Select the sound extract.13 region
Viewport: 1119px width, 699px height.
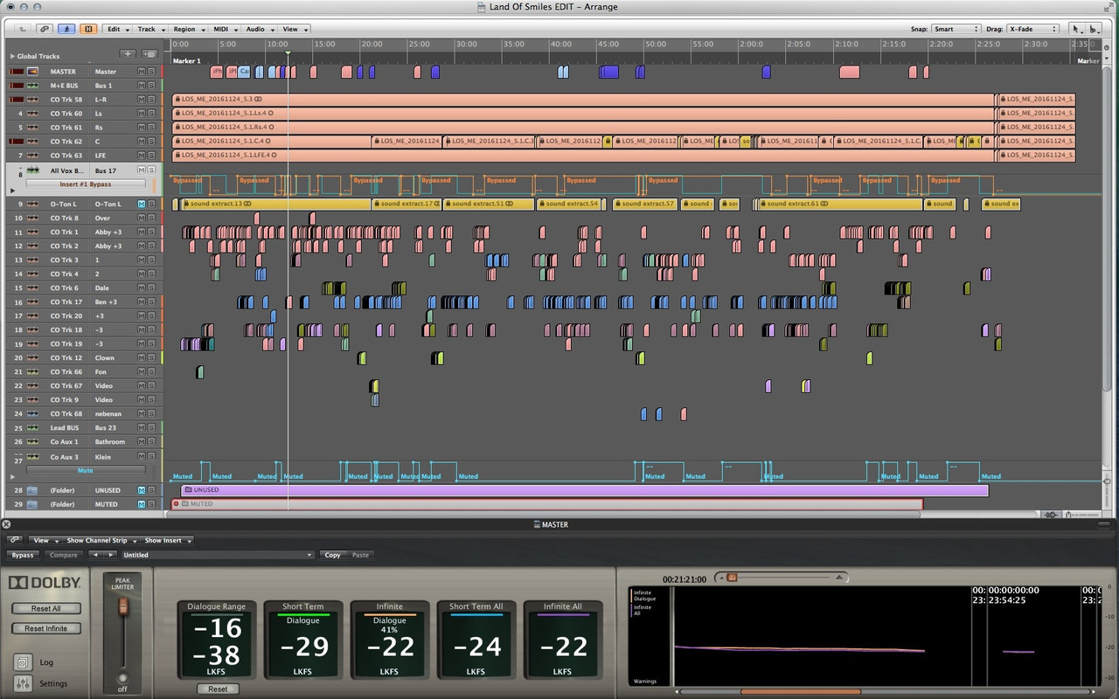275,204
